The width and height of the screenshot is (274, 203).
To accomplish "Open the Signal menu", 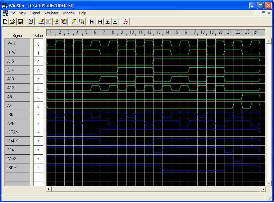I will click(35, 13).
